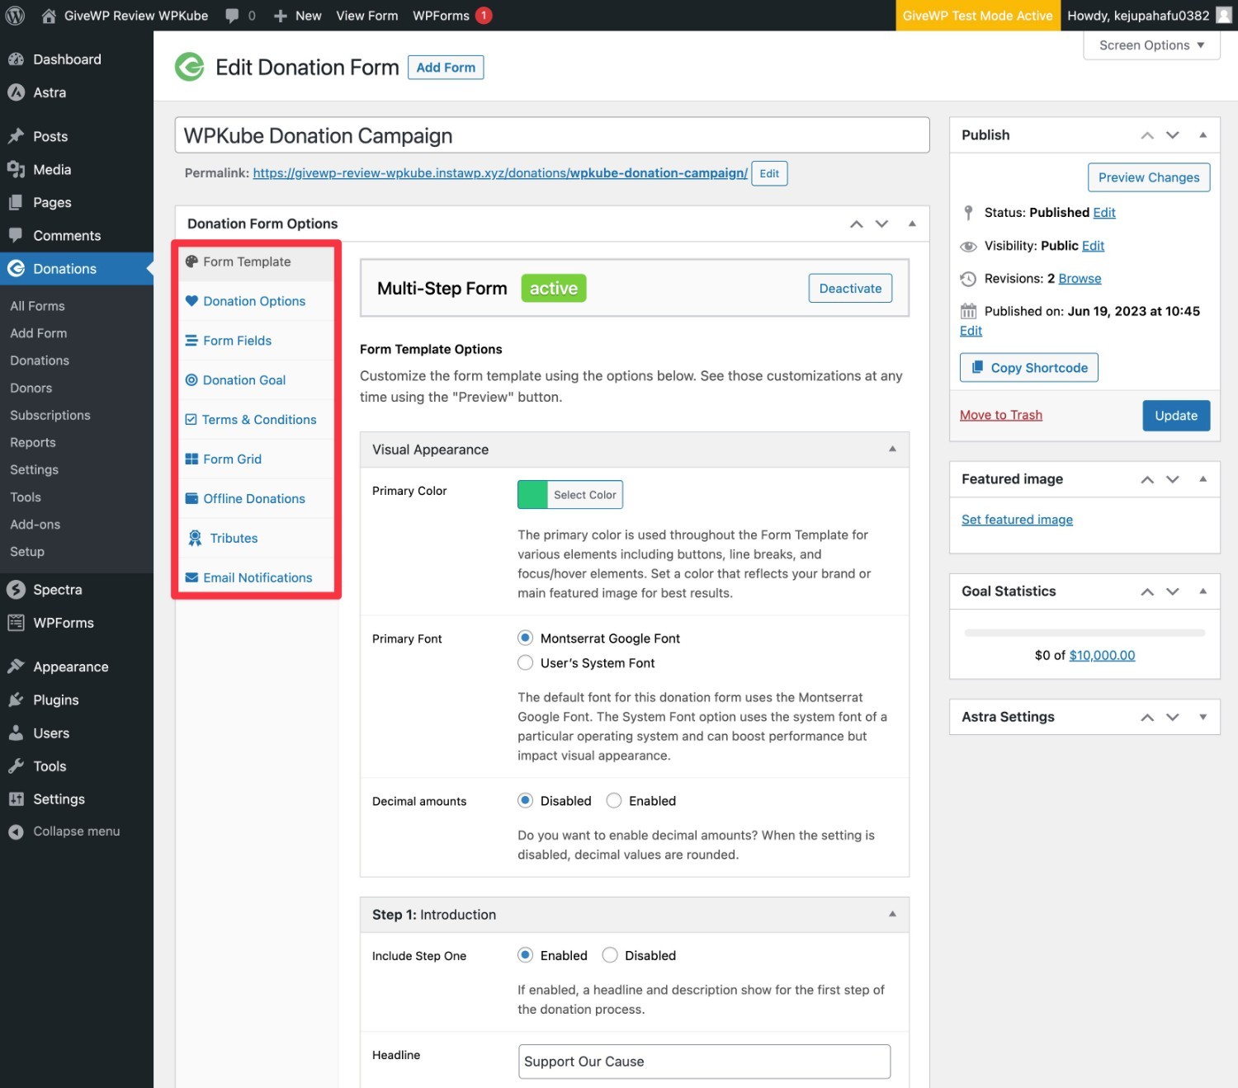Screen dimensions: 1238x1088
Task: Move Publish panel down with chevron
Action: [x=1173, y=134]
